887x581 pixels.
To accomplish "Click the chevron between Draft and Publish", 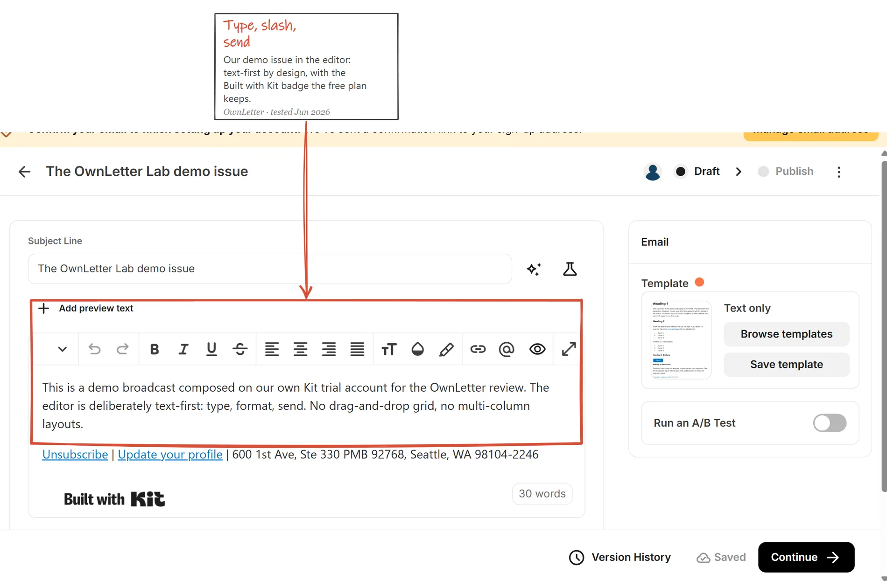I will coord(739,172).
